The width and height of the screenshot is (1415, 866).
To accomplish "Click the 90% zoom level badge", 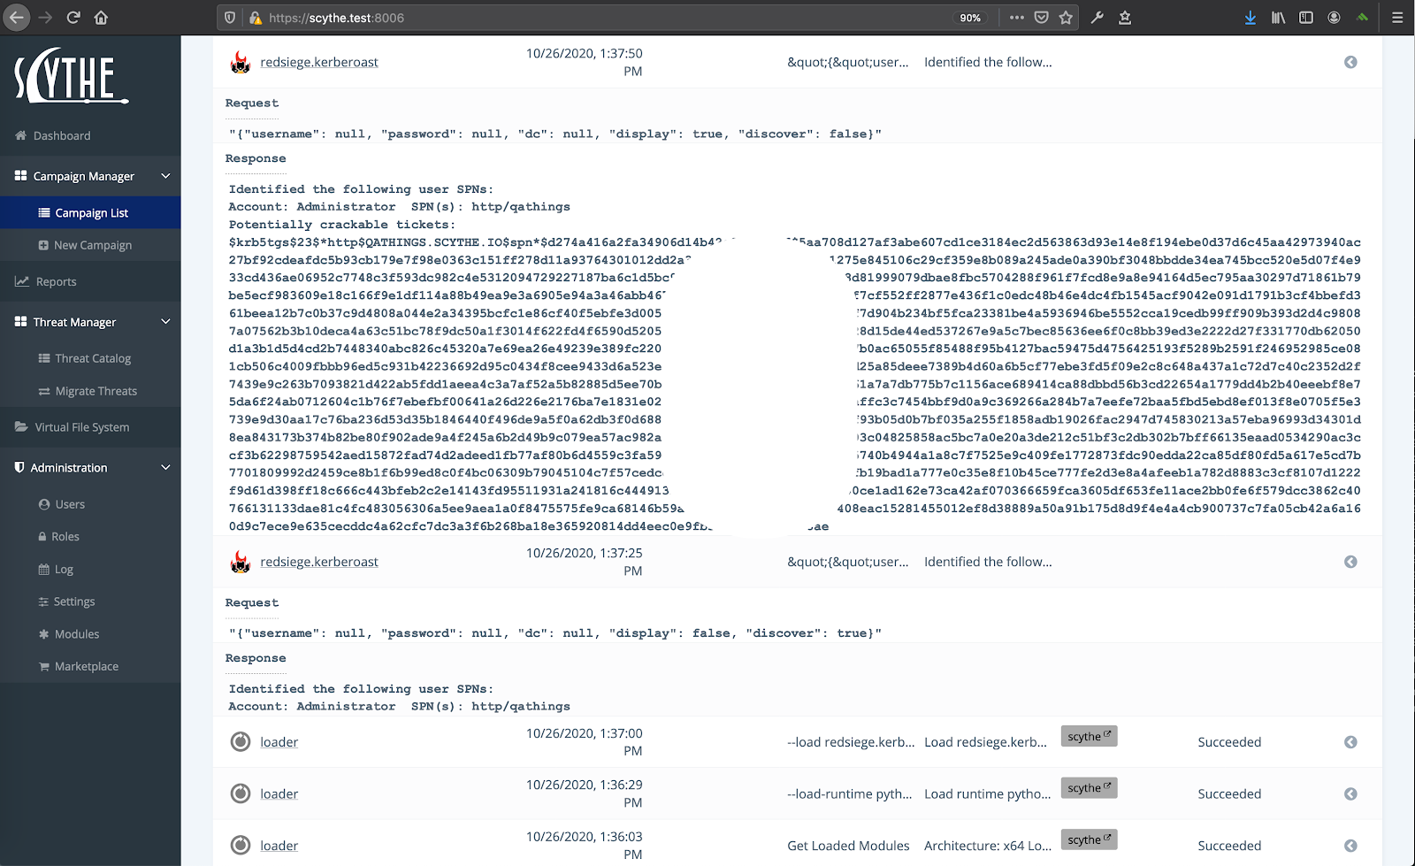I will tap(970, 18).
